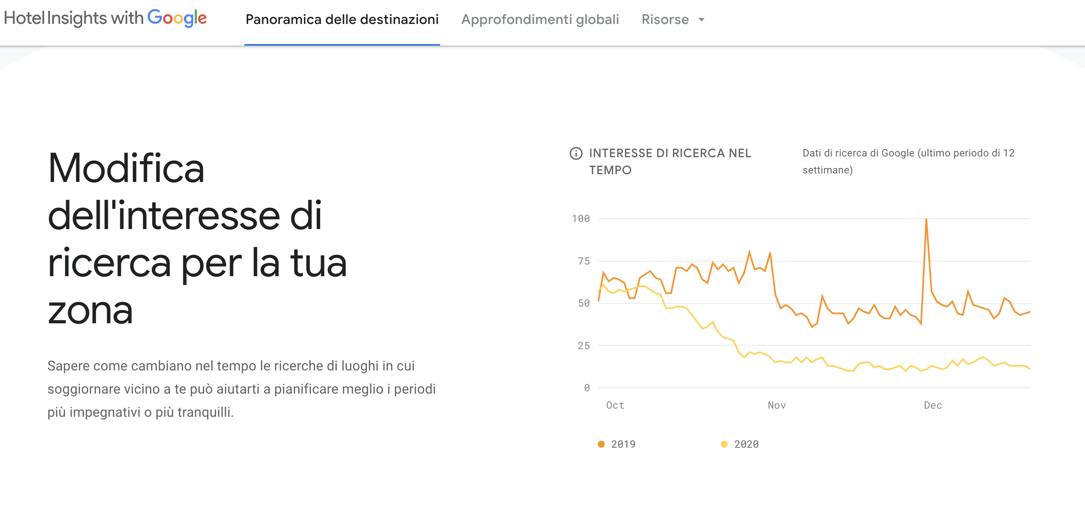
Task: Click the Oct label on chart axis
Action: [615, 405]
